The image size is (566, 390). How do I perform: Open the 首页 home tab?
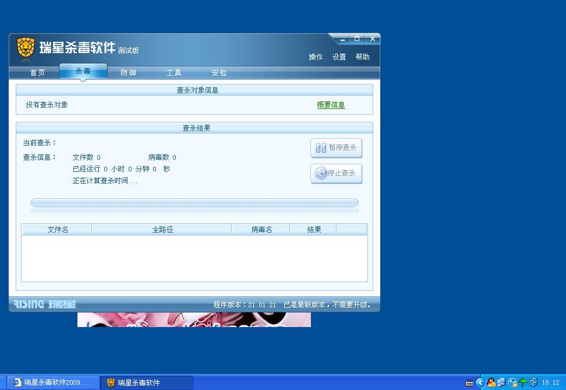[x=37, y=73]
